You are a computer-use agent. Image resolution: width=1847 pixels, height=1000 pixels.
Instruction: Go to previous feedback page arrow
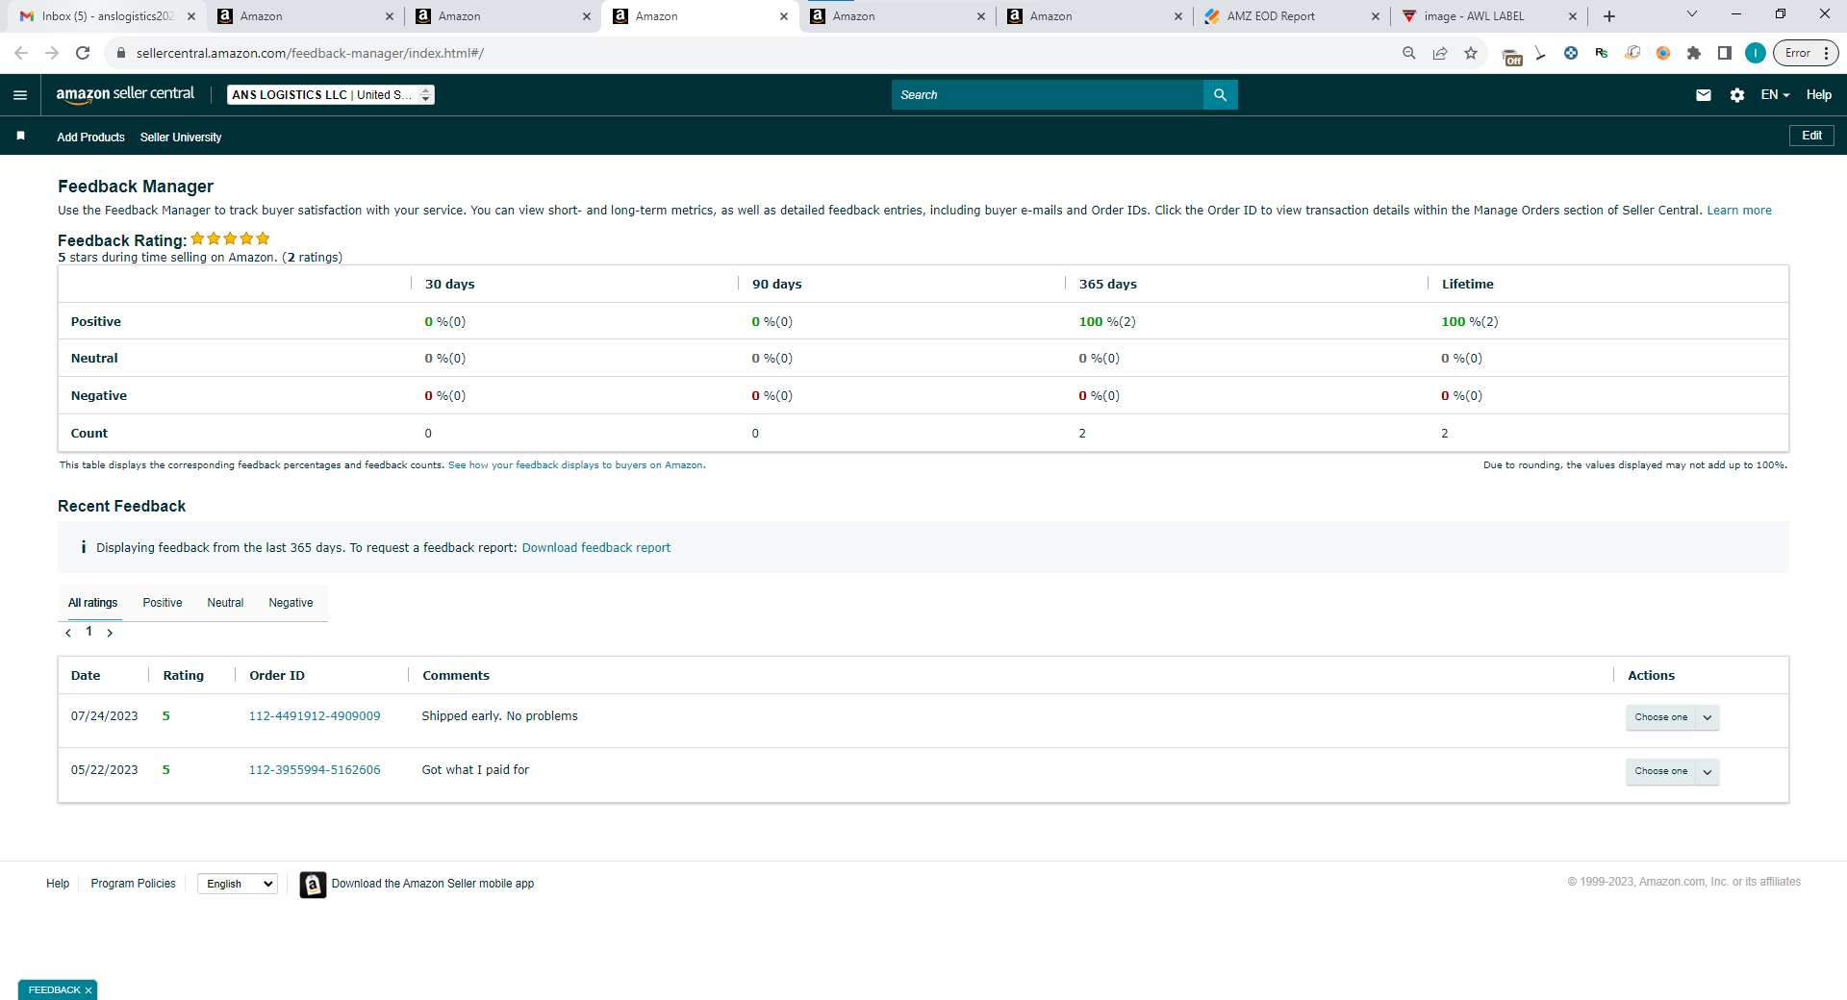tap(68, 633)
